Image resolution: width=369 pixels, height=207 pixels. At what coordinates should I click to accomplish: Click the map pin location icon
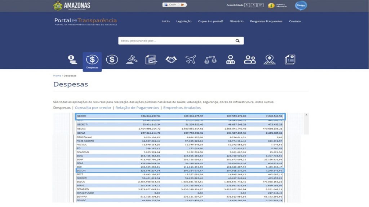pyautogui.click(x=269, y=60)
